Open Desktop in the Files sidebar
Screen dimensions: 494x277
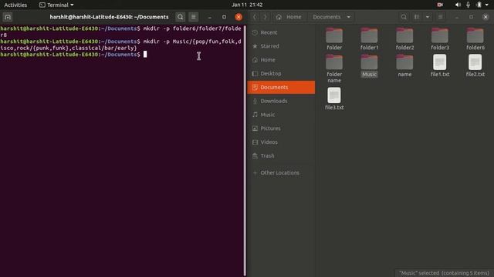click(281, 74)
